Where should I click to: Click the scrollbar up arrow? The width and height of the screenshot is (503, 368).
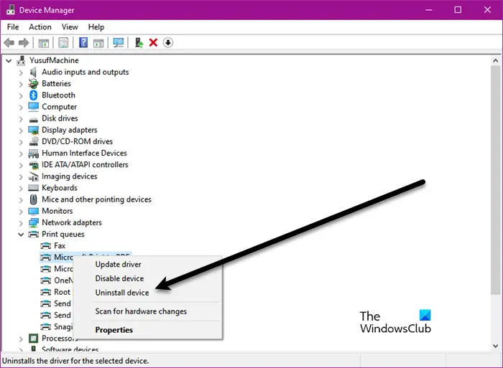coord(495,60)
